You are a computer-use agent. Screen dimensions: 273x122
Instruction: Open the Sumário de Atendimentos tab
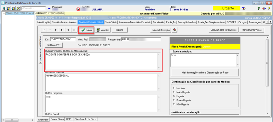64,22
